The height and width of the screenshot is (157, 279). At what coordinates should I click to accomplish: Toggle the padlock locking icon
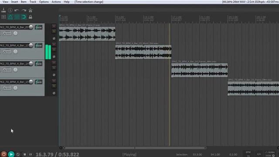[31, 17]
